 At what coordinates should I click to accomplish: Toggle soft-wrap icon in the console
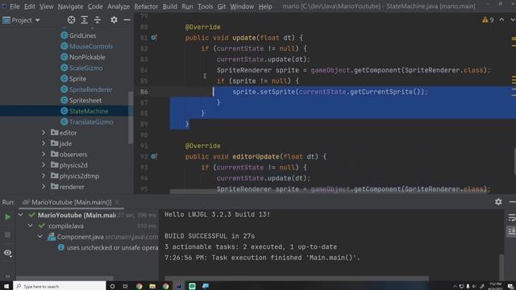(x=511, y=217)
